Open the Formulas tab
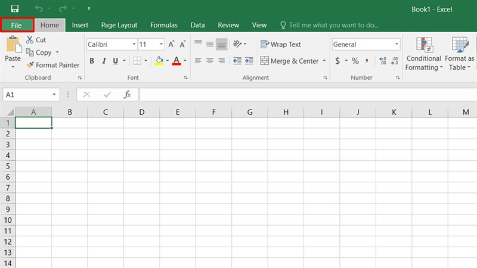Viewport: 477px width, 268px height. pyautogui.click(x=163, y=25)
